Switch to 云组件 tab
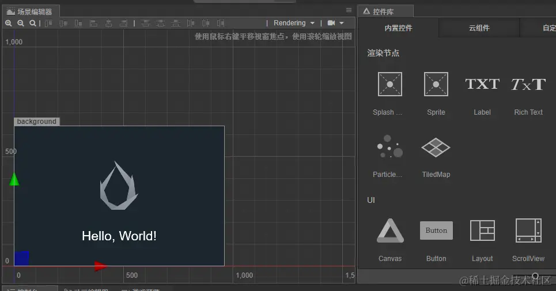Image resolution: width=556 pixels, height=291 pixels. pos(479,28)
